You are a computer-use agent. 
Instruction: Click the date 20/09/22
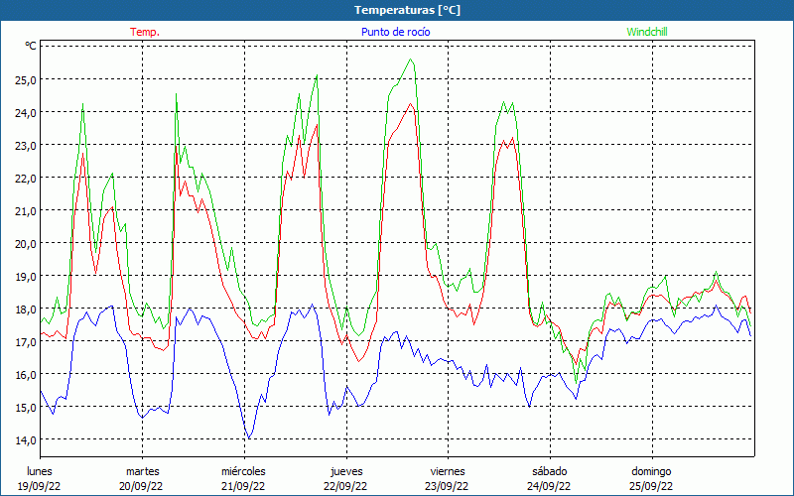141,486
